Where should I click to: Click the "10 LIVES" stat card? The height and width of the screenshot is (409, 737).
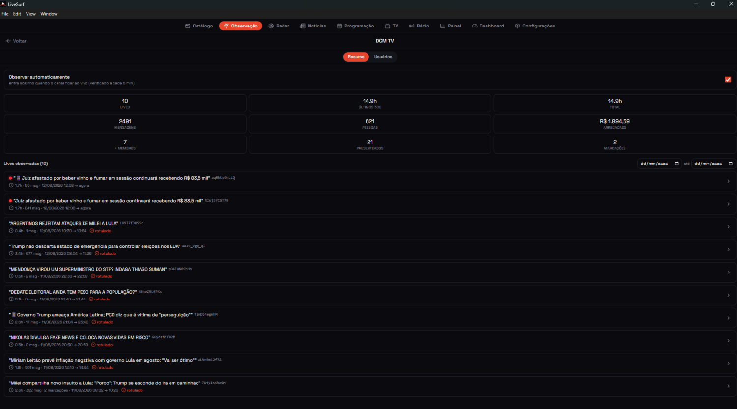125,104
